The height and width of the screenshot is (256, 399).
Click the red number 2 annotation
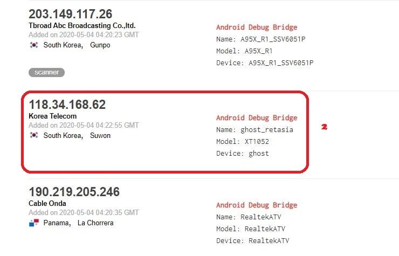click(324, 127)
